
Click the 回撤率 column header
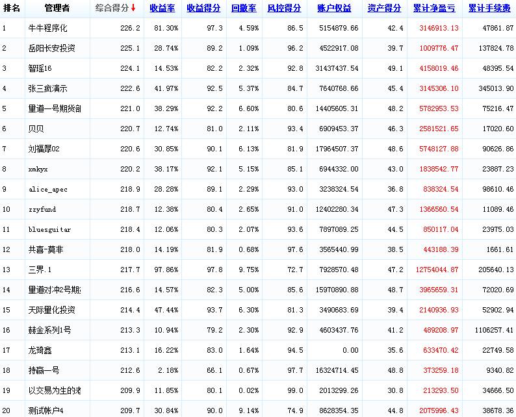[x=244, y=8]
